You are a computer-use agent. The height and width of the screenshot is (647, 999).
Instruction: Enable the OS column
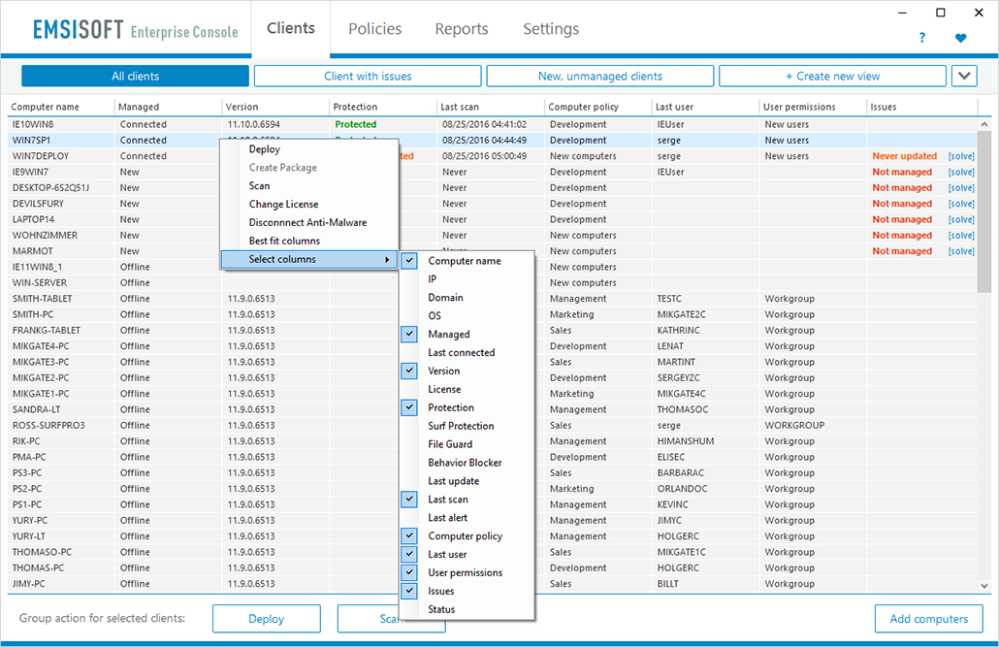tap(467, 315)
